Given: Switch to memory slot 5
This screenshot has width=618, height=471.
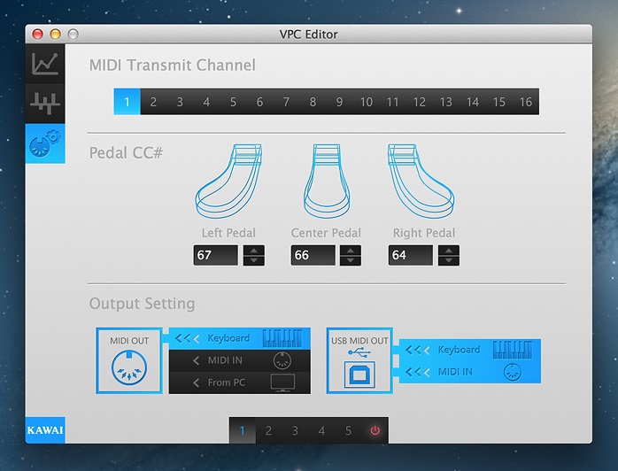Looking at the screenshot, I should click(x=349, y=430).
